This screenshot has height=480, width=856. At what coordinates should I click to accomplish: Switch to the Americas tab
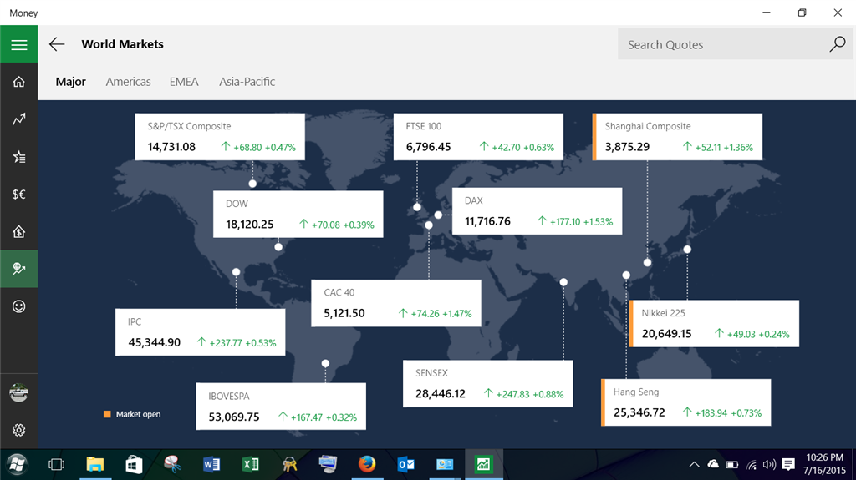pos(128,82)
